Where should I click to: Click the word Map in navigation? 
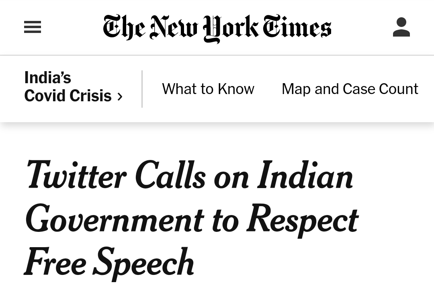coord(296,89)
